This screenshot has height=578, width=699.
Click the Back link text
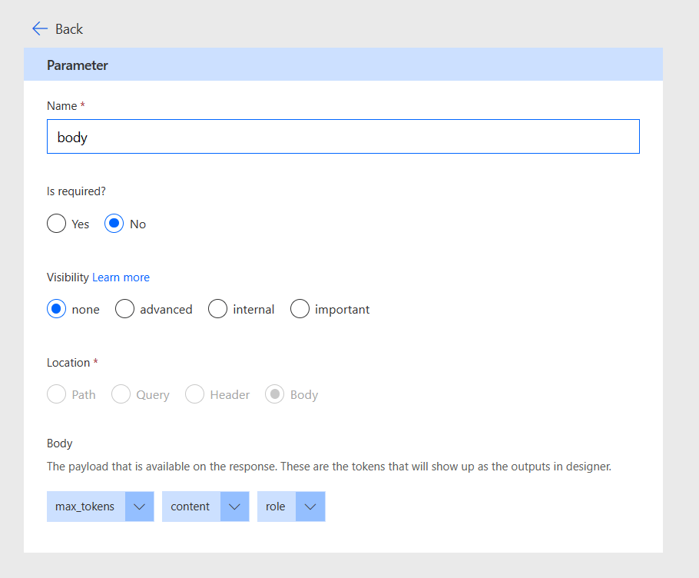click(x=69, y=29)
